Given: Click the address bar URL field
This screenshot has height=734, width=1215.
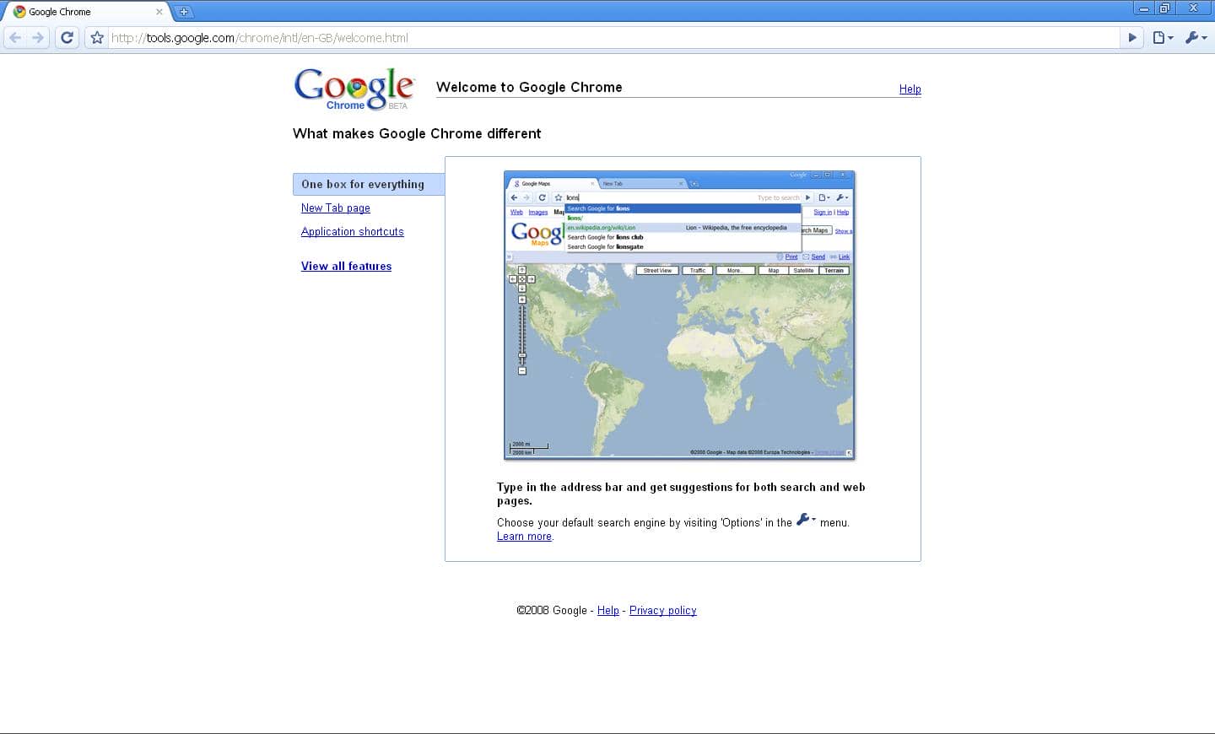Looking at the screenshot, I should coord(591,38).
